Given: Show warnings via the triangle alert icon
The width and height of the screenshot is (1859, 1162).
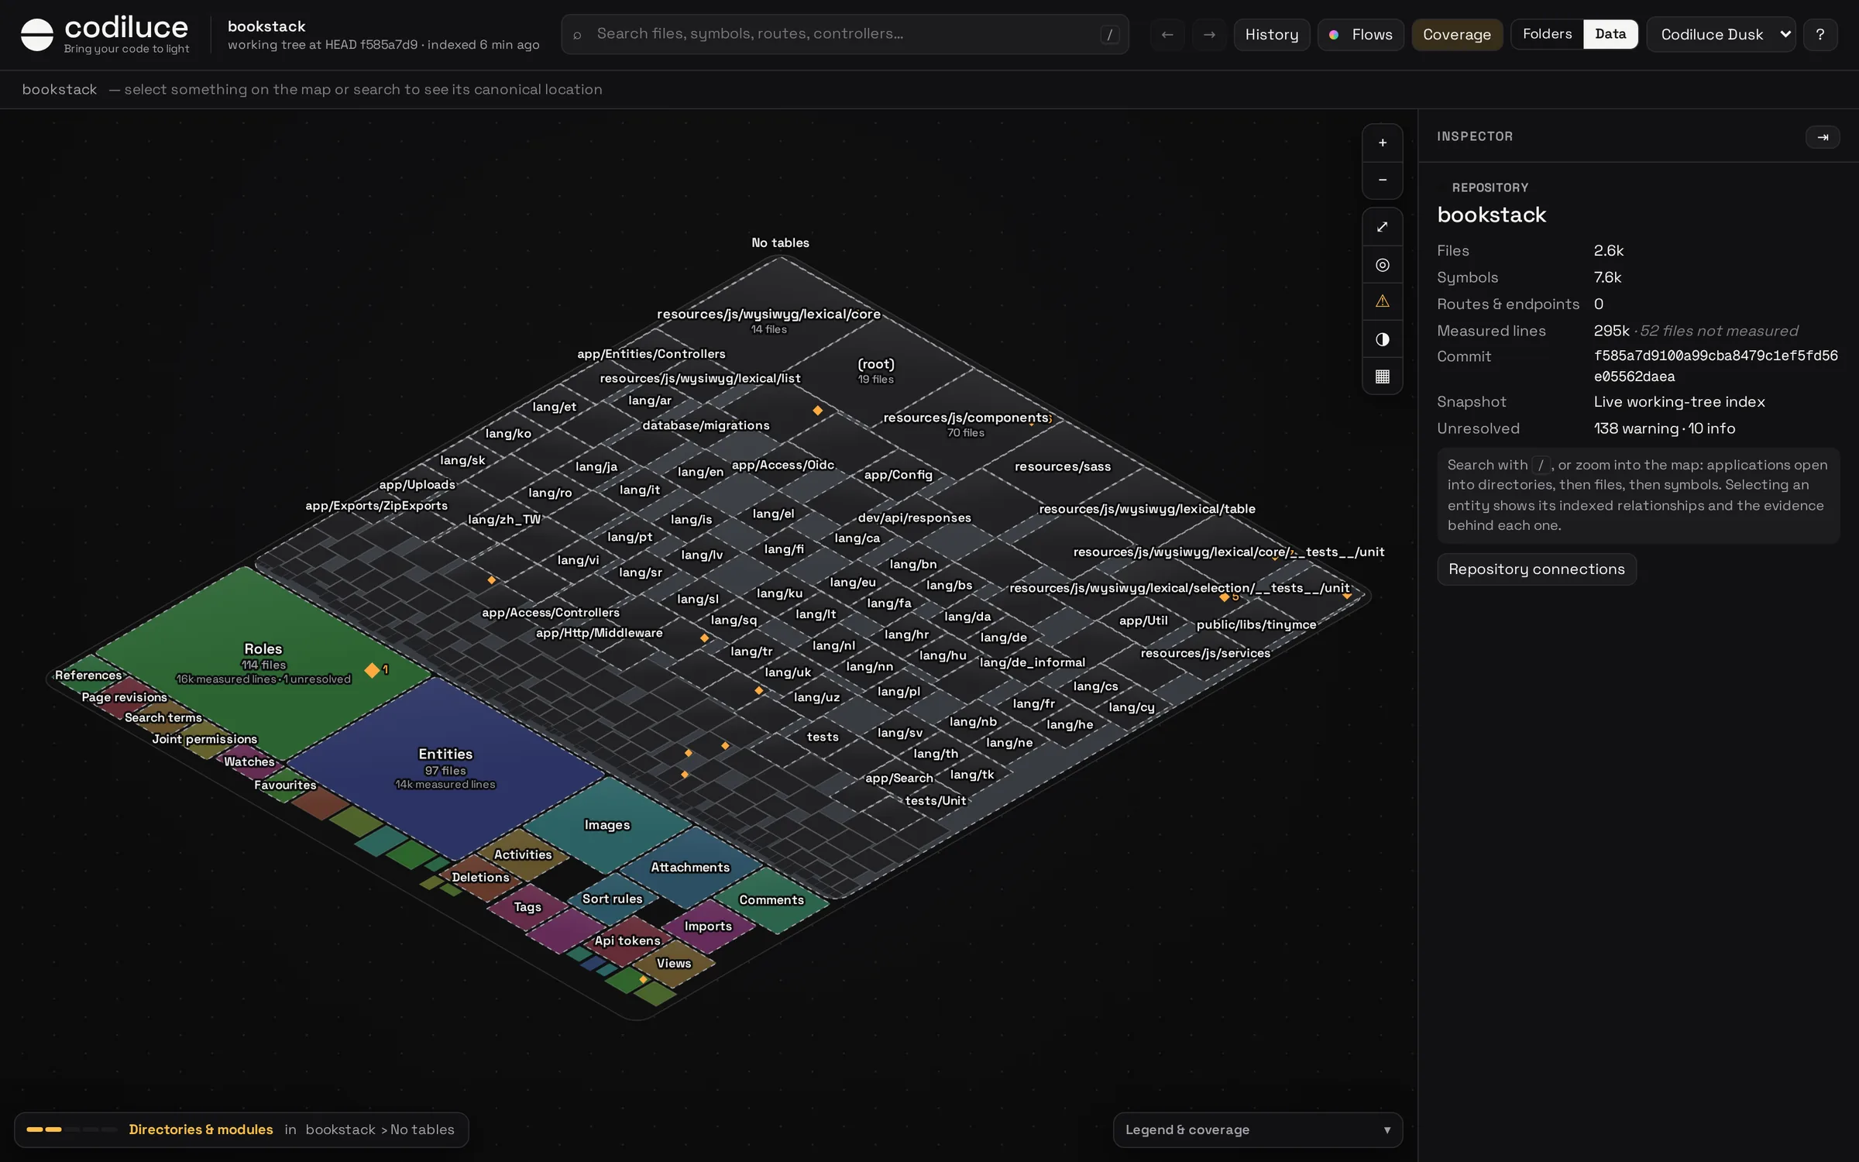Looking at the screenshot, I should [1382, 302].
